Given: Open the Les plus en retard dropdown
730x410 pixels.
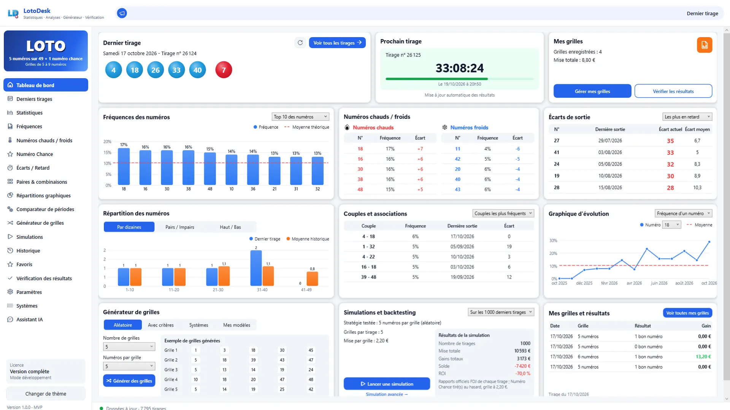Looking at the screenshot, I should pos(687,117).
